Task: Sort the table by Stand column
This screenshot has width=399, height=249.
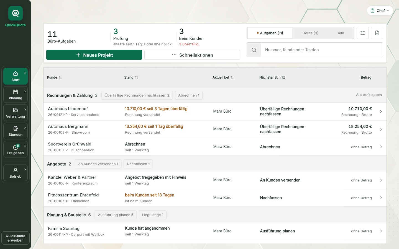Action: (x=131, y=77)
